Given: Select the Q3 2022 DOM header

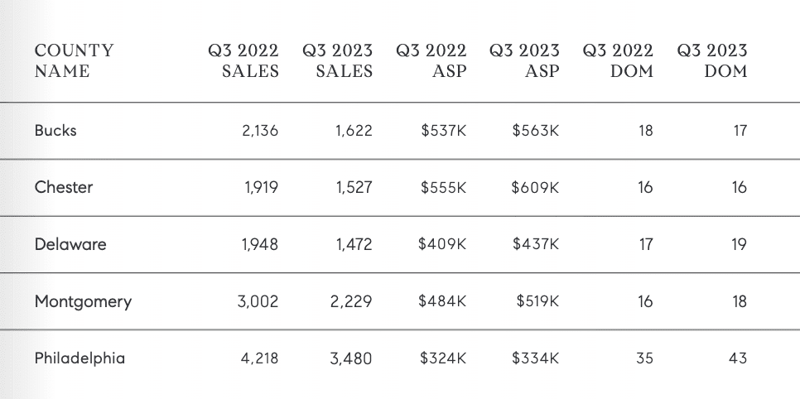Looking at the screenshot, I should (x=618, y=60).
